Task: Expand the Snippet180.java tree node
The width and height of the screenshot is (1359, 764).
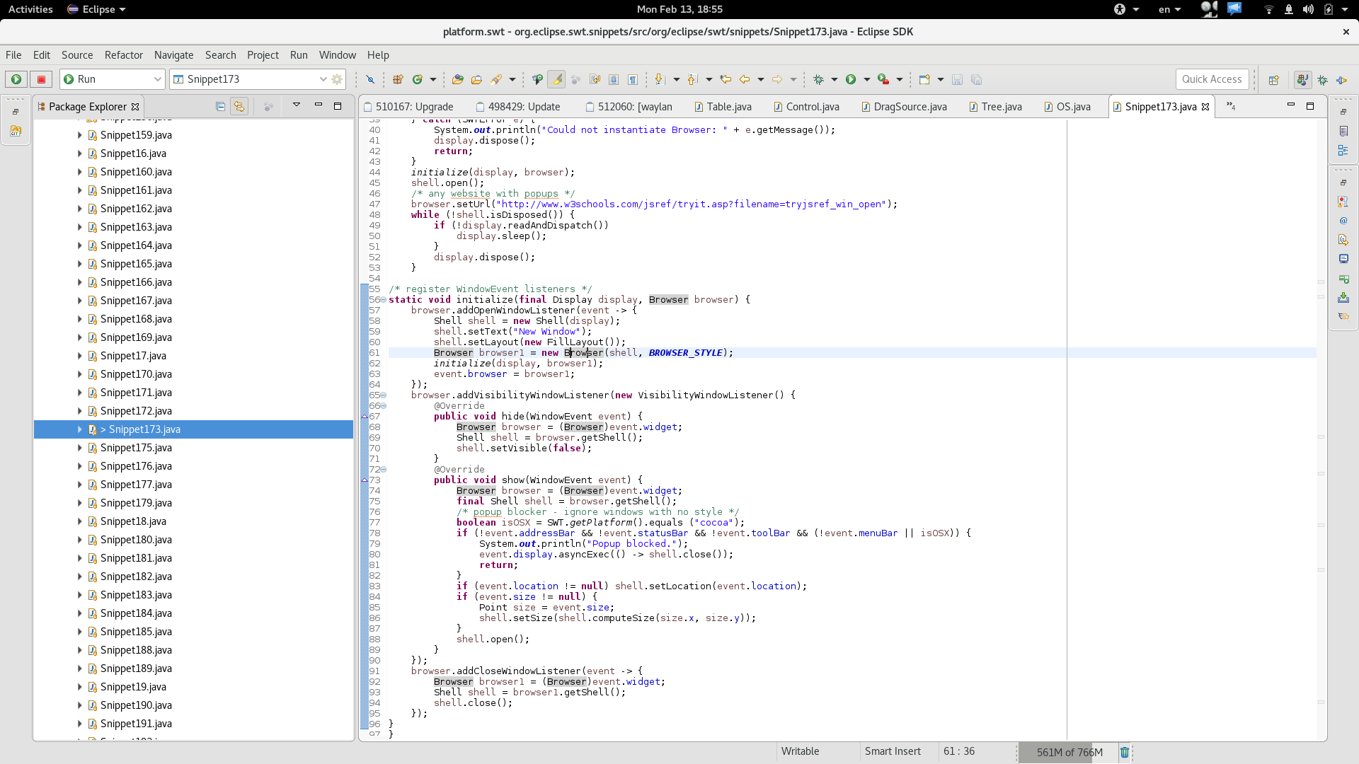Action: [80, 540]
